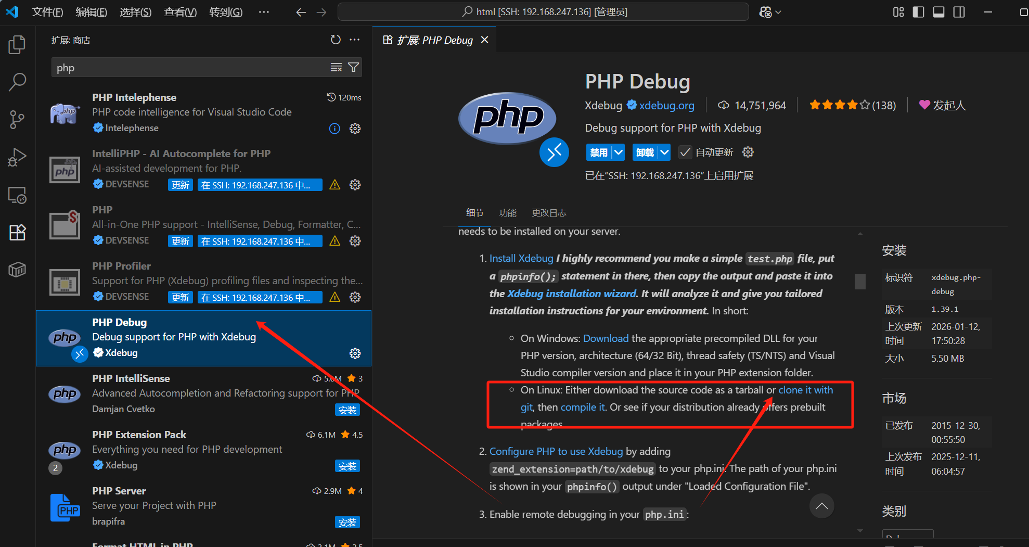Open the Source Control view
Screen dimensions: 1029x547
coord(17,120)
